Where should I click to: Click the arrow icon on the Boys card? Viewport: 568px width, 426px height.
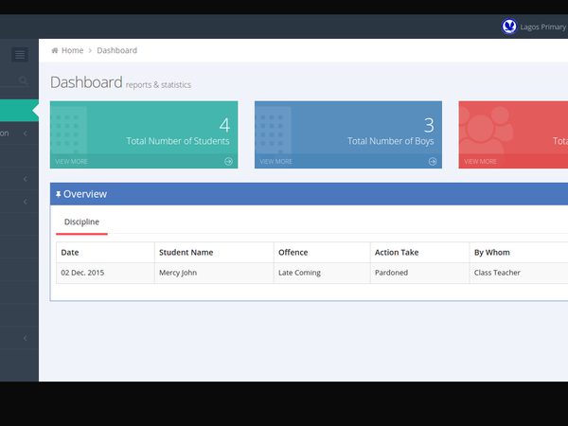tap(433, 162)
